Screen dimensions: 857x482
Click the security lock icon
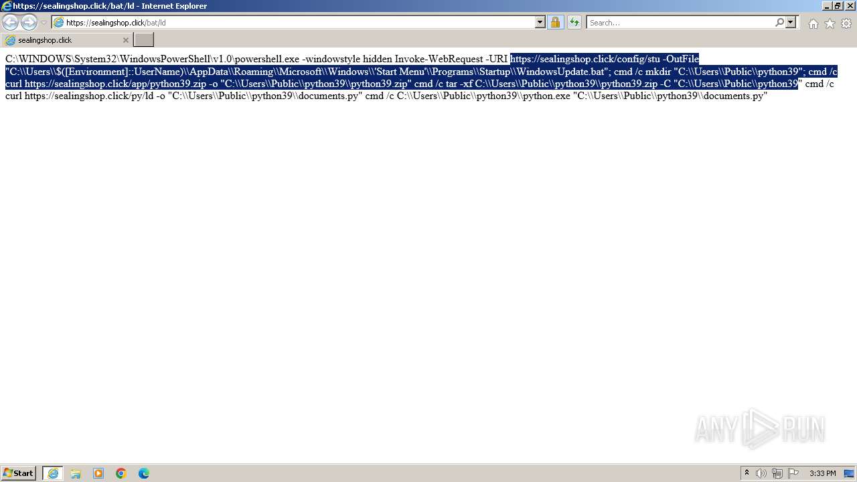click(555, 22)
